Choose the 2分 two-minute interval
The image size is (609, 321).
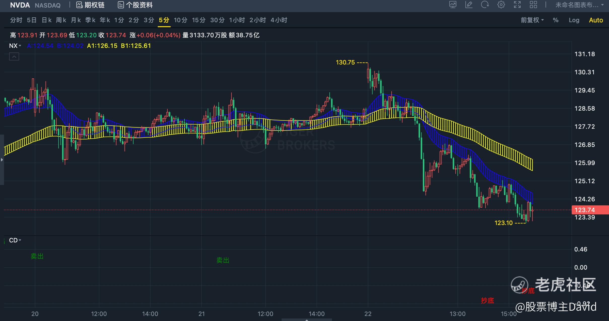pyautogui.click(x=134, y=20)
